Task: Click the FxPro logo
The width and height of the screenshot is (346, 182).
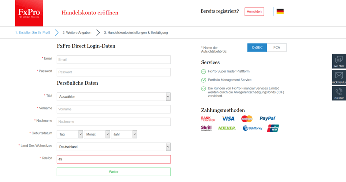Action: (29, 13)
